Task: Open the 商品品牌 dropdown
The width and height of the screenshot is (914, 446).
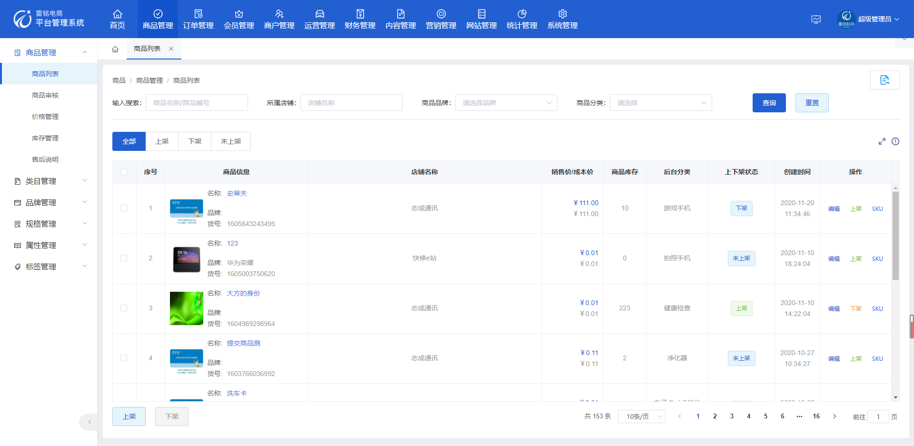Action: point(506,103)
